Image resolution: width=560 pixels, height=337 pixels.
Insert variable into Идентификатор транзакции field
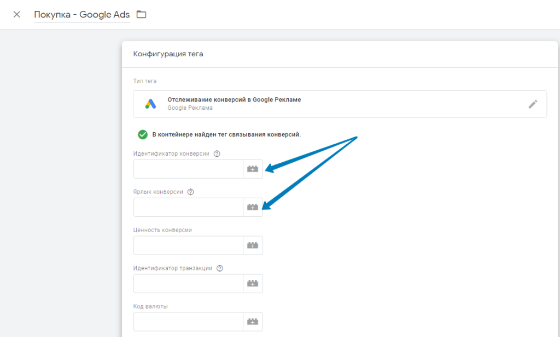253,283
